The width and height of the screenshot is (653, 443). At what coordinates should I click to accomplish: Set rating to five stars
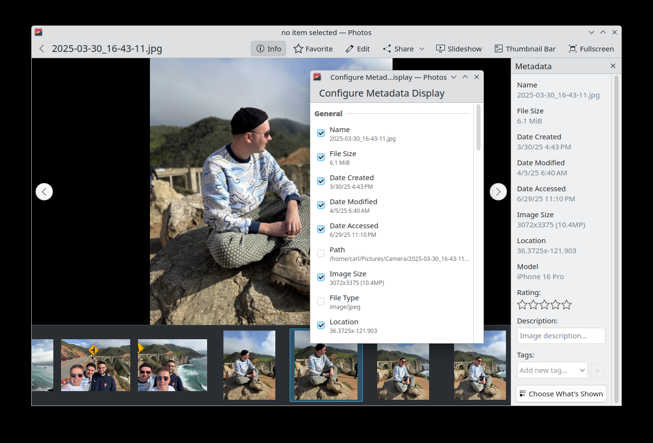[x=567, y=305]
